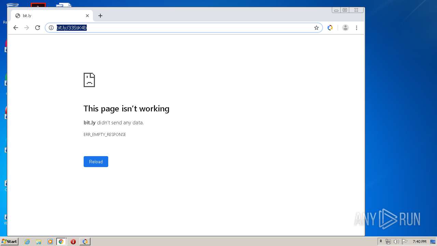Click the 'This page isn't working' heading
This screenshot has height=246, width=437.
coord(126,109)
